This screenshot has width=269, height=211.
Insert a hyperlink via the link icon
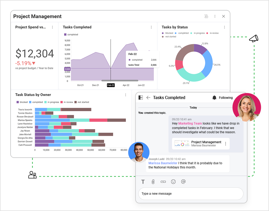163,182
